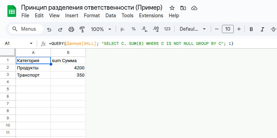The height and width of the screenshot is (138, 277).
Task: Select cell with value 350
Action: tap(68, 75)
